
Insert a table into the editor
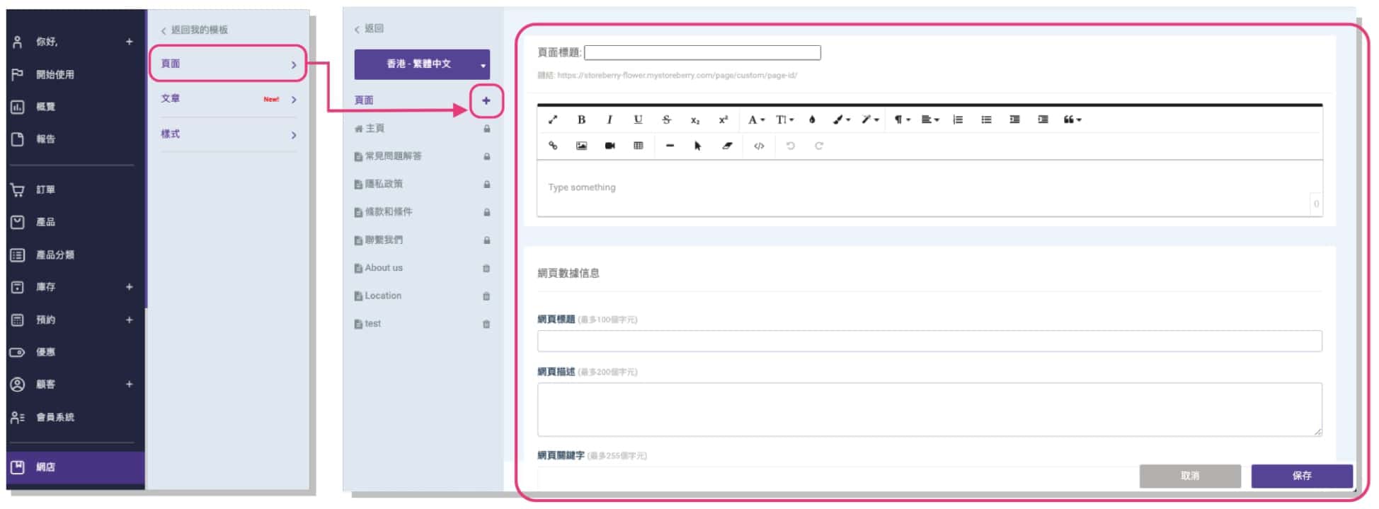(638, 146)
